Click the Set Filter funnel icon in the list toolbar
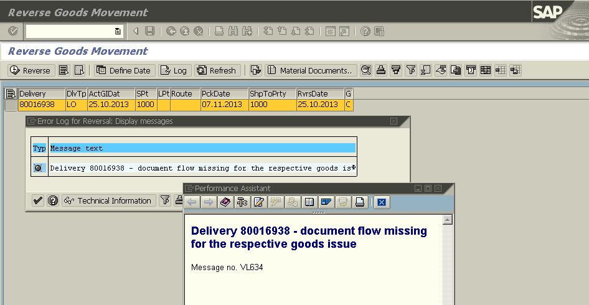The width and height of the screenshot is (589, 305). pyautogui.click(x=411, y=70)
